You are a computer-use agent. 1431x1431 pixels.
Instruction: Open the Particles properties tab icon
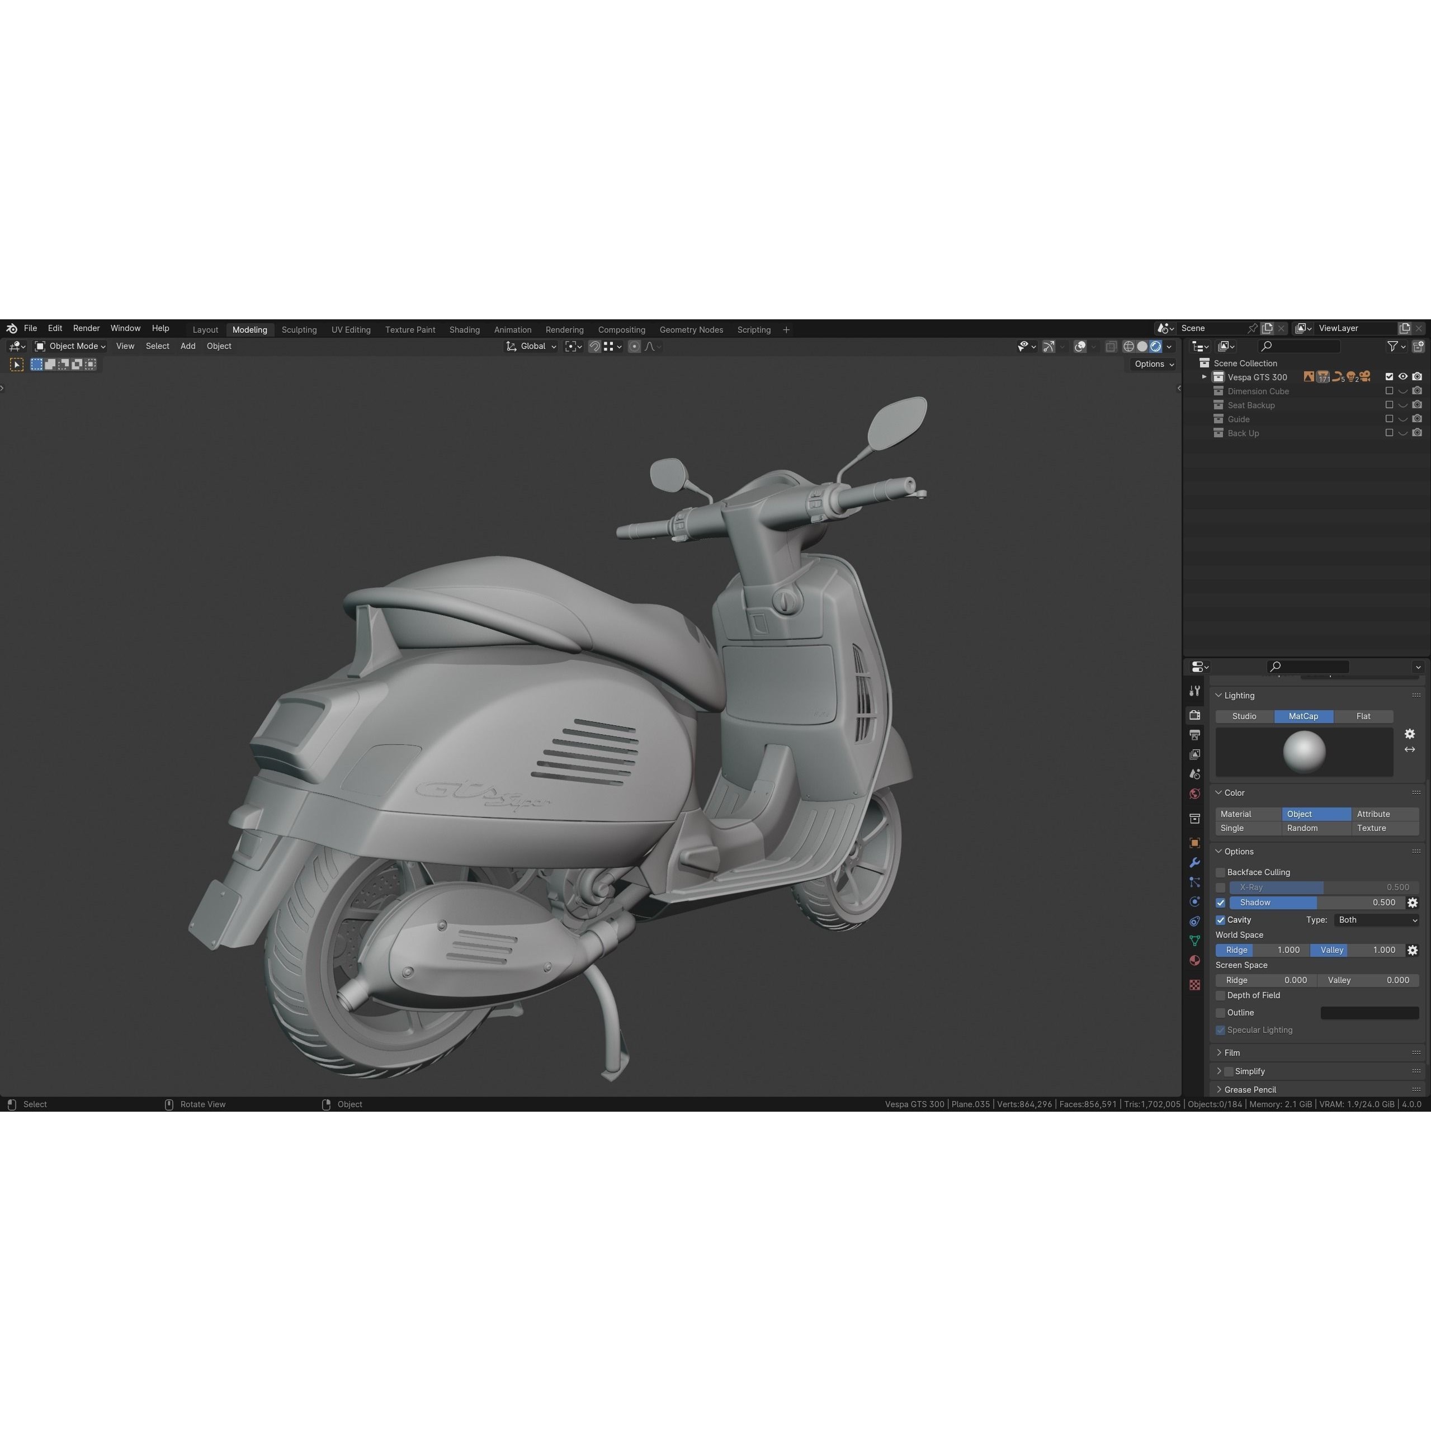pyautogui.click(x=1194, y=882)
